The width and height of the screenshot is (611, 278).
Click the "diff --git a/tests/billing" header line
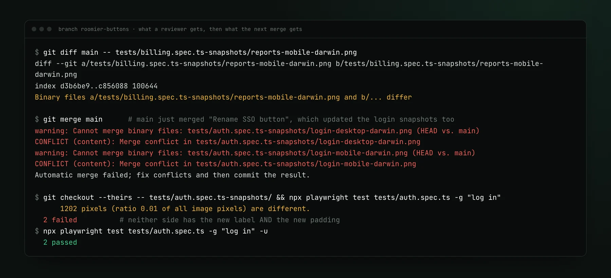pyautogui.click(x=289, y=69)
